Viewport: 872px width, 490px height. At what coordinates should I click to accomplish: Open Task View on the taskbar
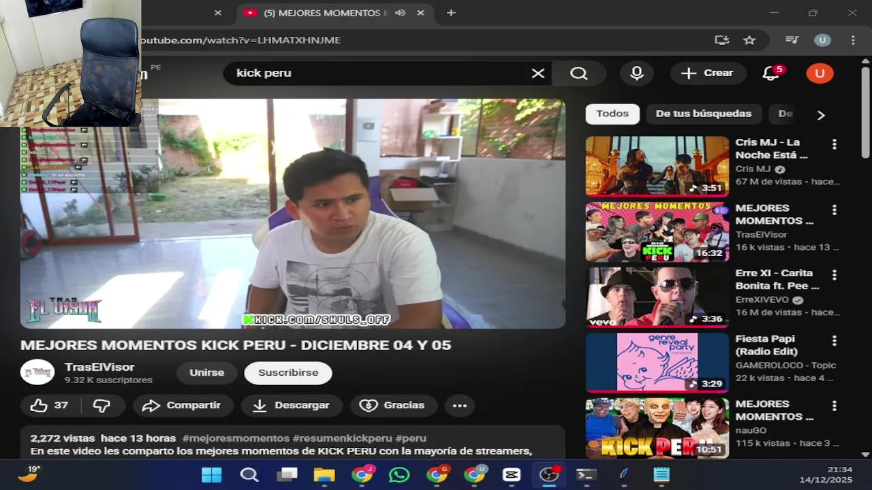click(287, 474)
